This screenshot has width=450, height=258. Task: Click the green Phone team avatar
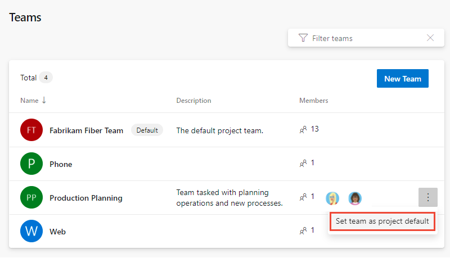coord(31,164)
